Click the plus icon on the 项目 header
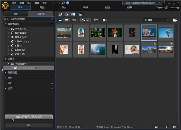 point(52,19)
